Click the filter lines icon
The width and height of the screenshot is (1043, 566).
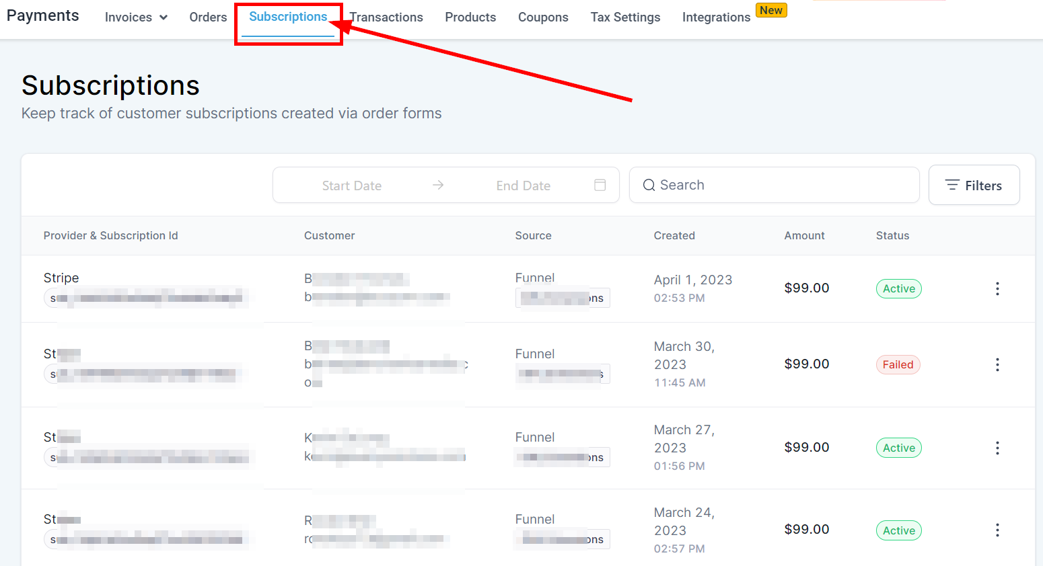point(951,185)
